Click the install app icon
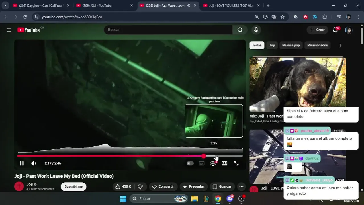The height and width of the screenshot is (205, 364). (x=265, y=17)
